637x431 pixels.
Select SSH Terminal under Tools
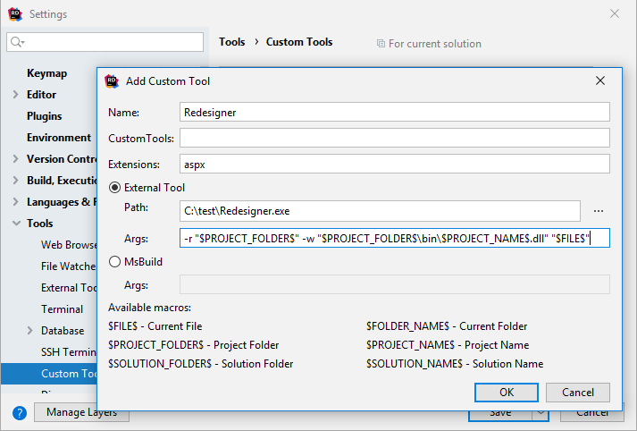coord(69,352)
